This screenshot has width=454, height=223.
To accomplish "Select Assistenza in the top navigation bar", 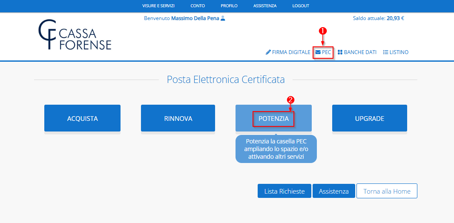I will pos(265,6).
